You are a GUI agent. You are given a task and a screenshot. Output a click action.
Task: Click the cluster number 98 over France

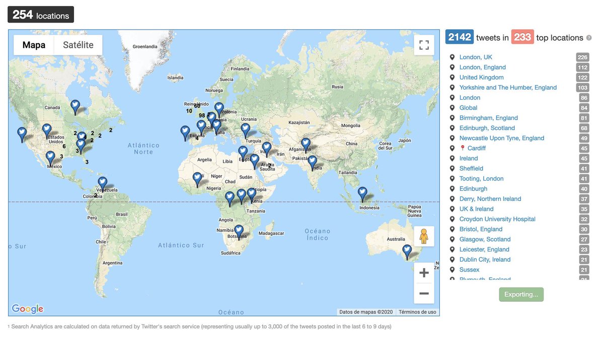(202, 116)
